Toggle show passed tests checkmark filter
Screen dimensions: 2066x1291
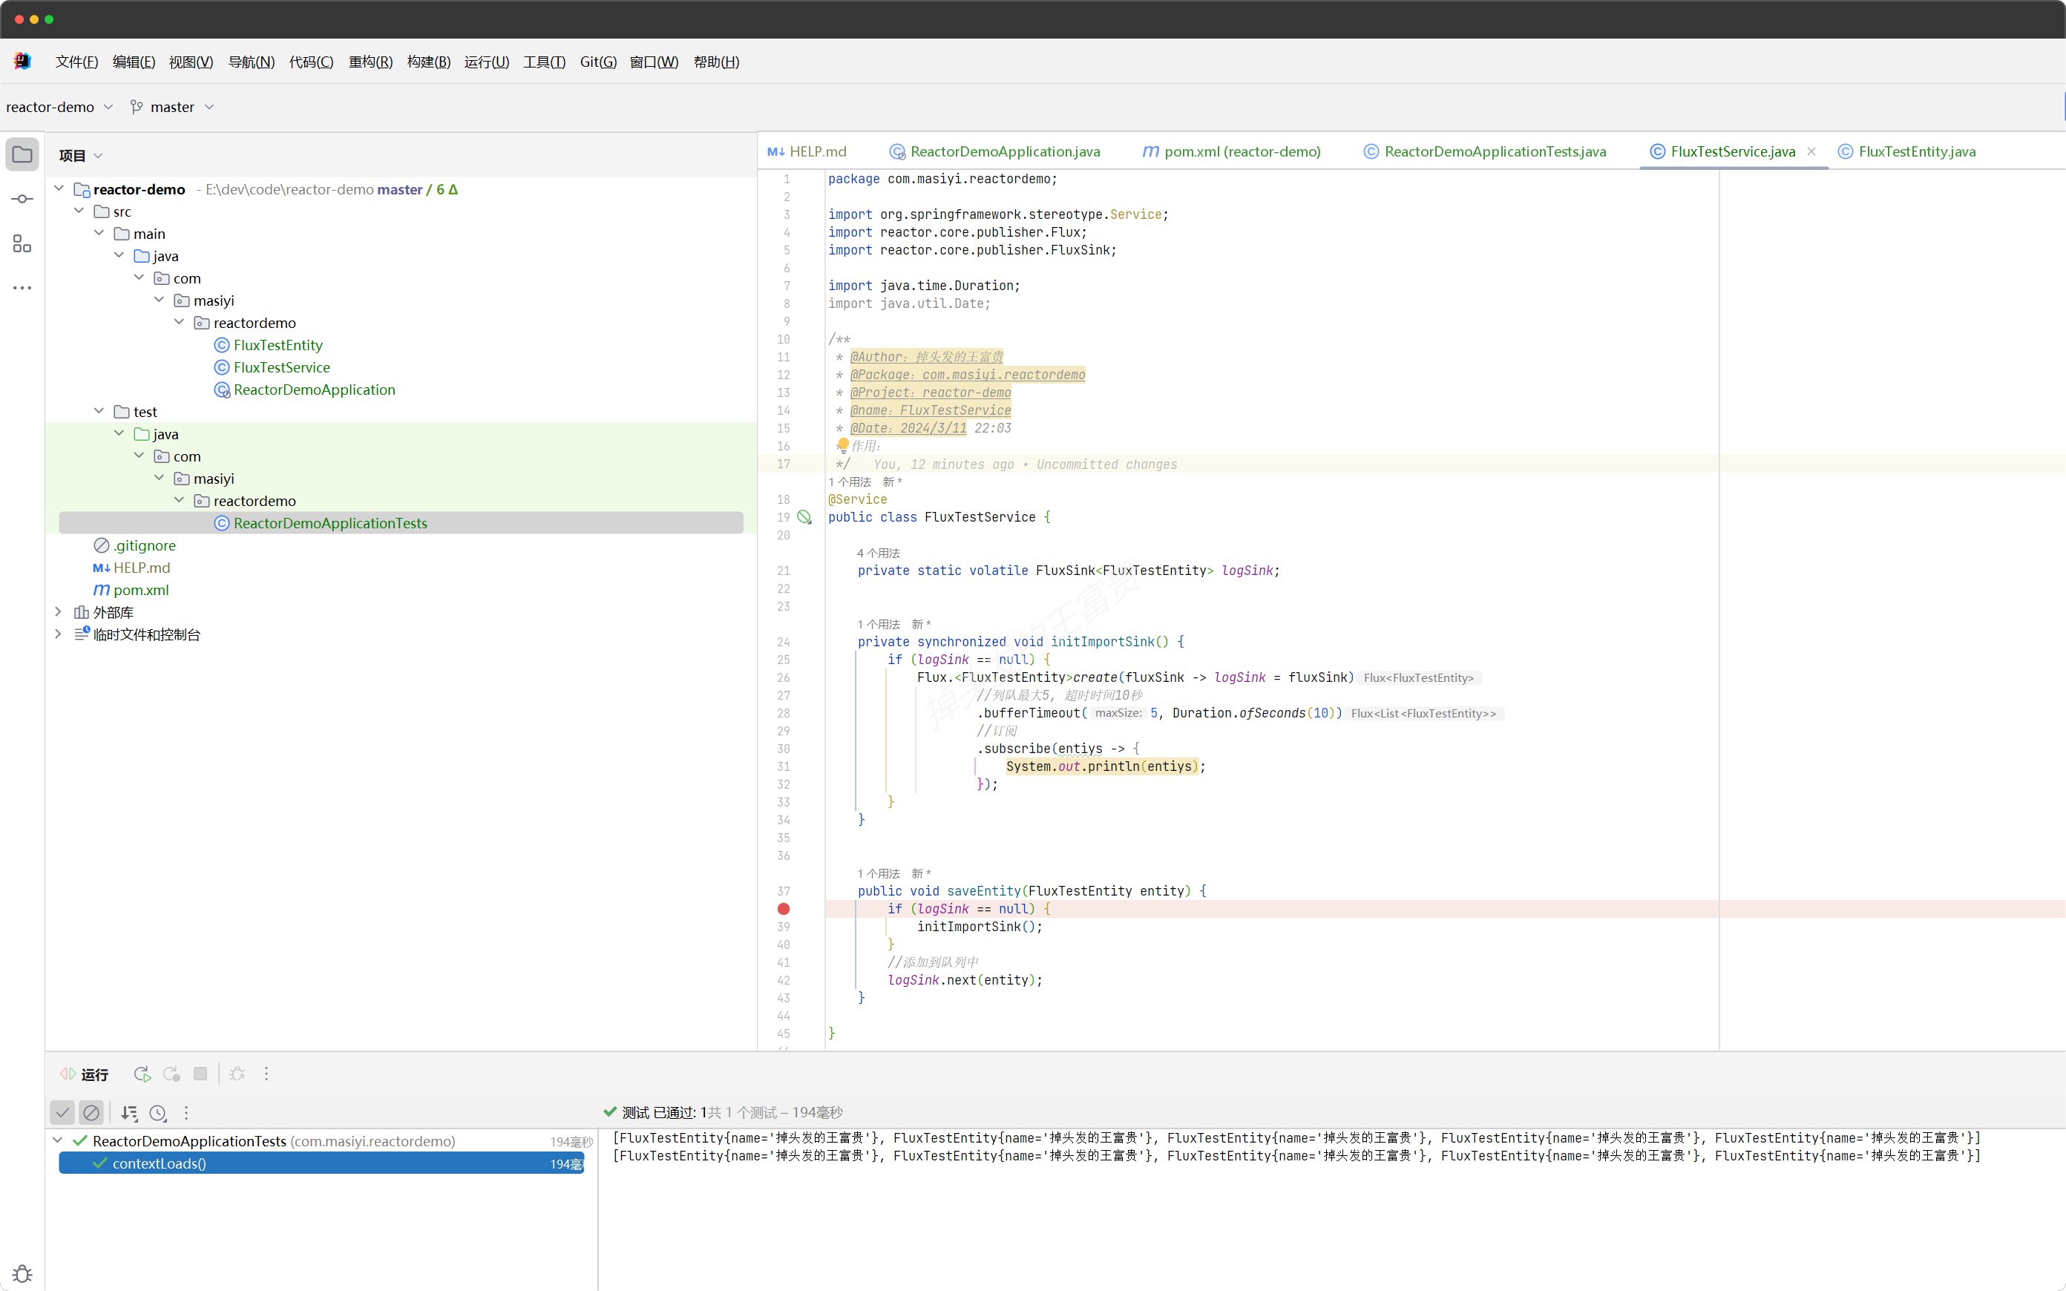(x=62, y=1112)
